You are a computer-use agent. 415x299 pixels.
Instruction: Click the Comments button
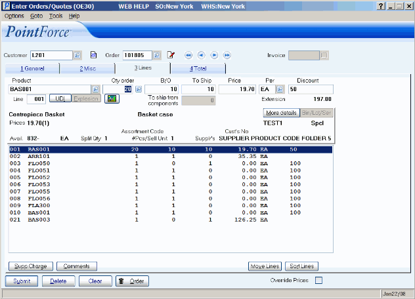(77, 266)
